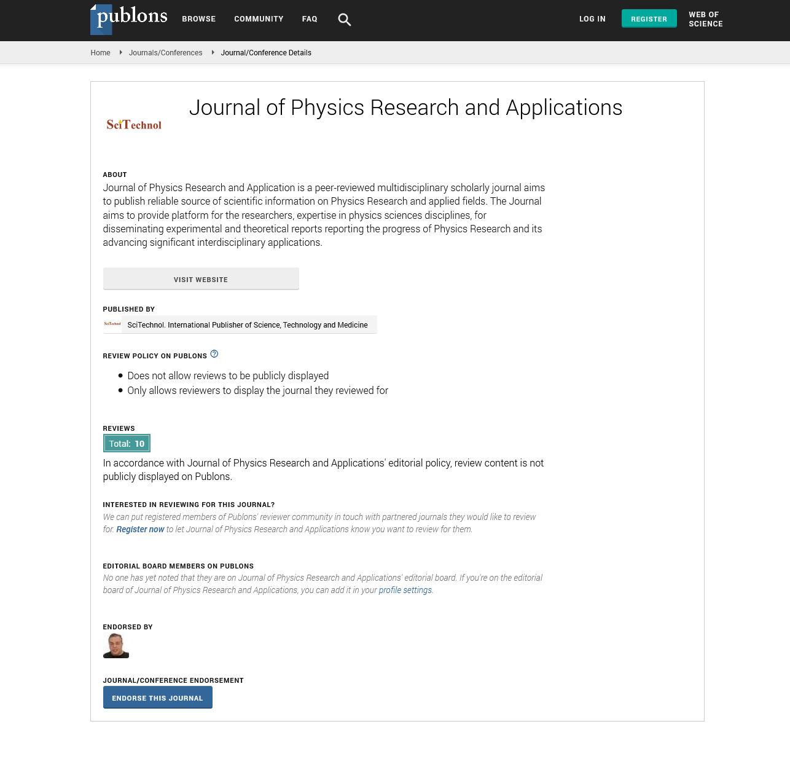
Task: Click the Publons logo
Action: 129,19
